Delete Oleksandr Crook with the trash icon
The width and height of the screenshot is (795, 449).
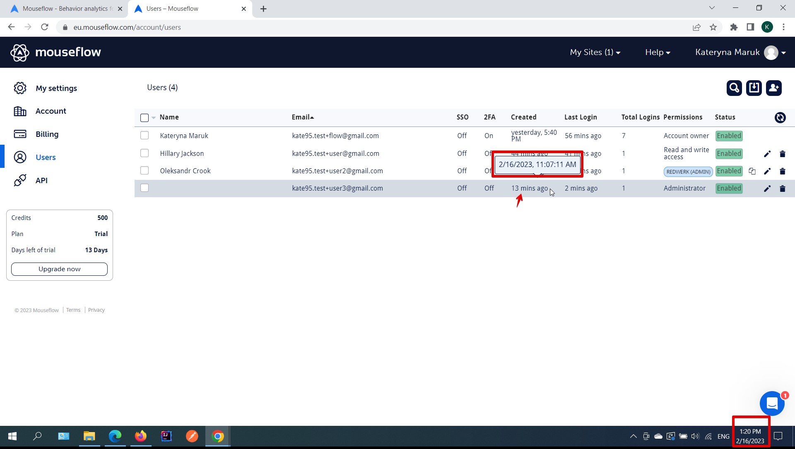(x=783, y=171)
